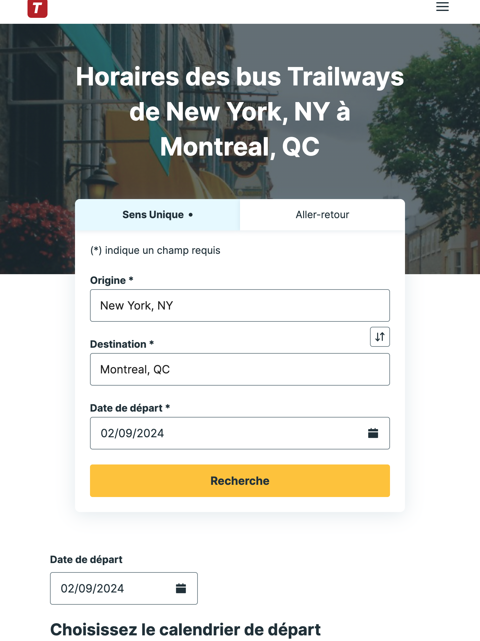Click the red Trailways T logo

(37, 8)
